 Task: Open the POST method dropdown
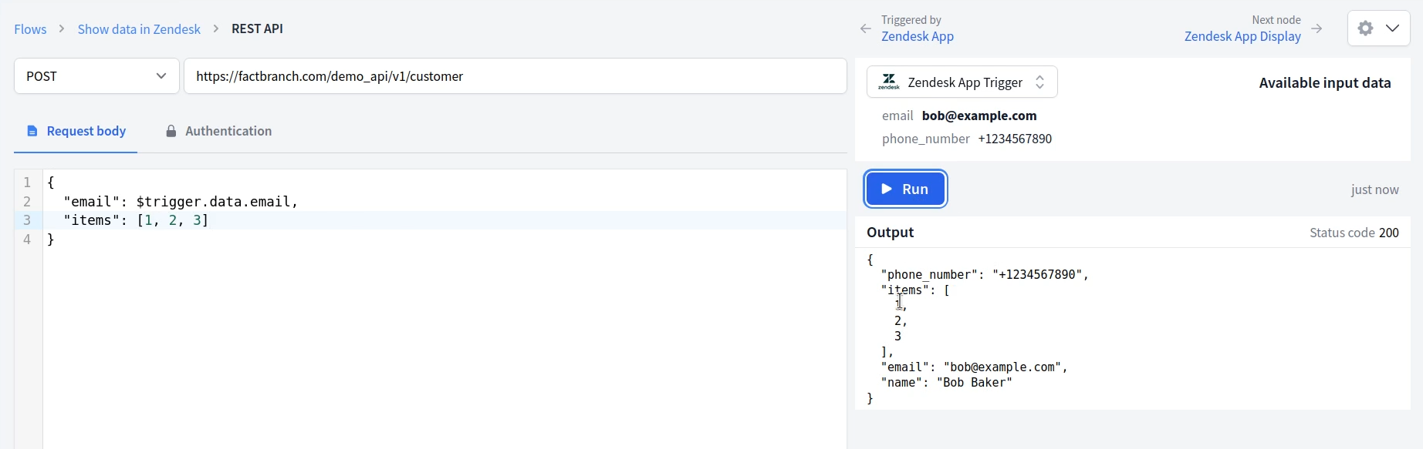[x=96, y=76]
